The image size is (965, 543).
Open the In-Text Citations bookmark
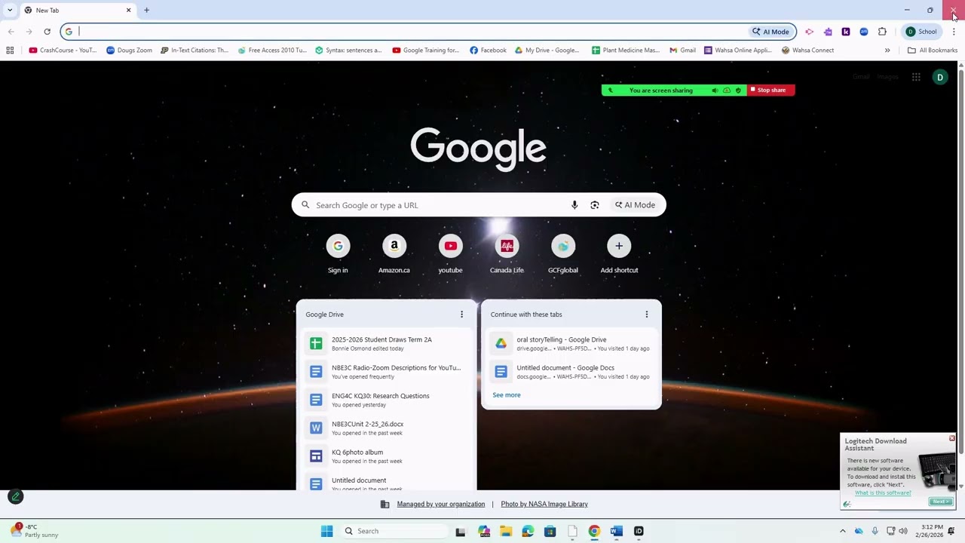195,51
